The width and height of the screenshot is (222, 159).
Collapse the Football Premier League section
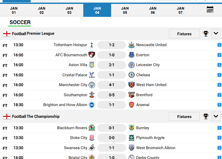(216, 33)
